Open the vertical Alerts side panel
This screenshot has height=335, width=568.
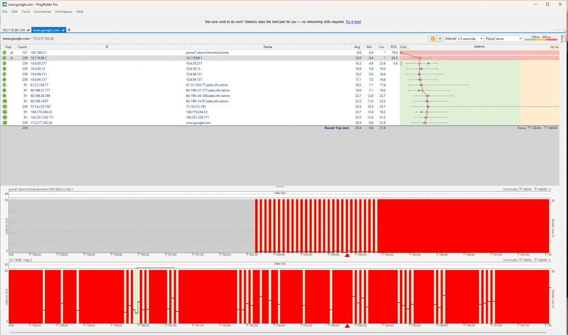point(562,38)
